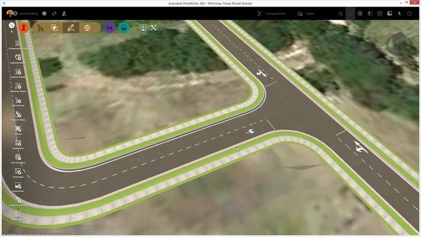Open the chat bubble messages icon
The image size is (421, 237).
pos(44,13)
